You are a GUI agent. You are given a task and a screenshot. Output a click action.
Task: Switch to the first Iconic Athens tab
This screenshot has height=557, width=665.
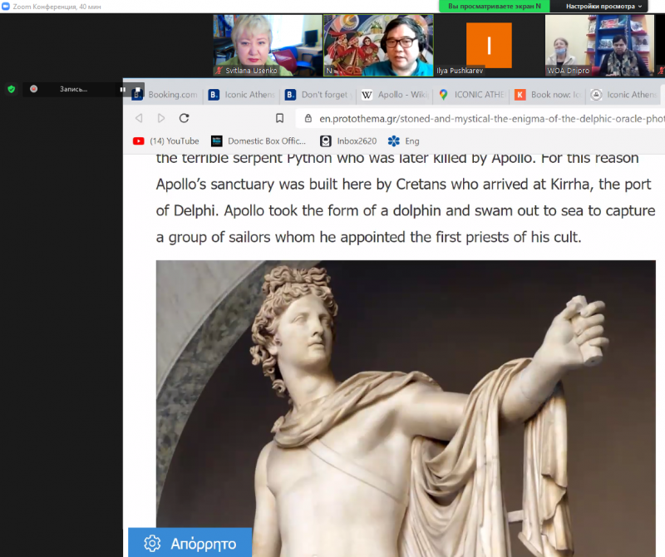tap(242, 95)
